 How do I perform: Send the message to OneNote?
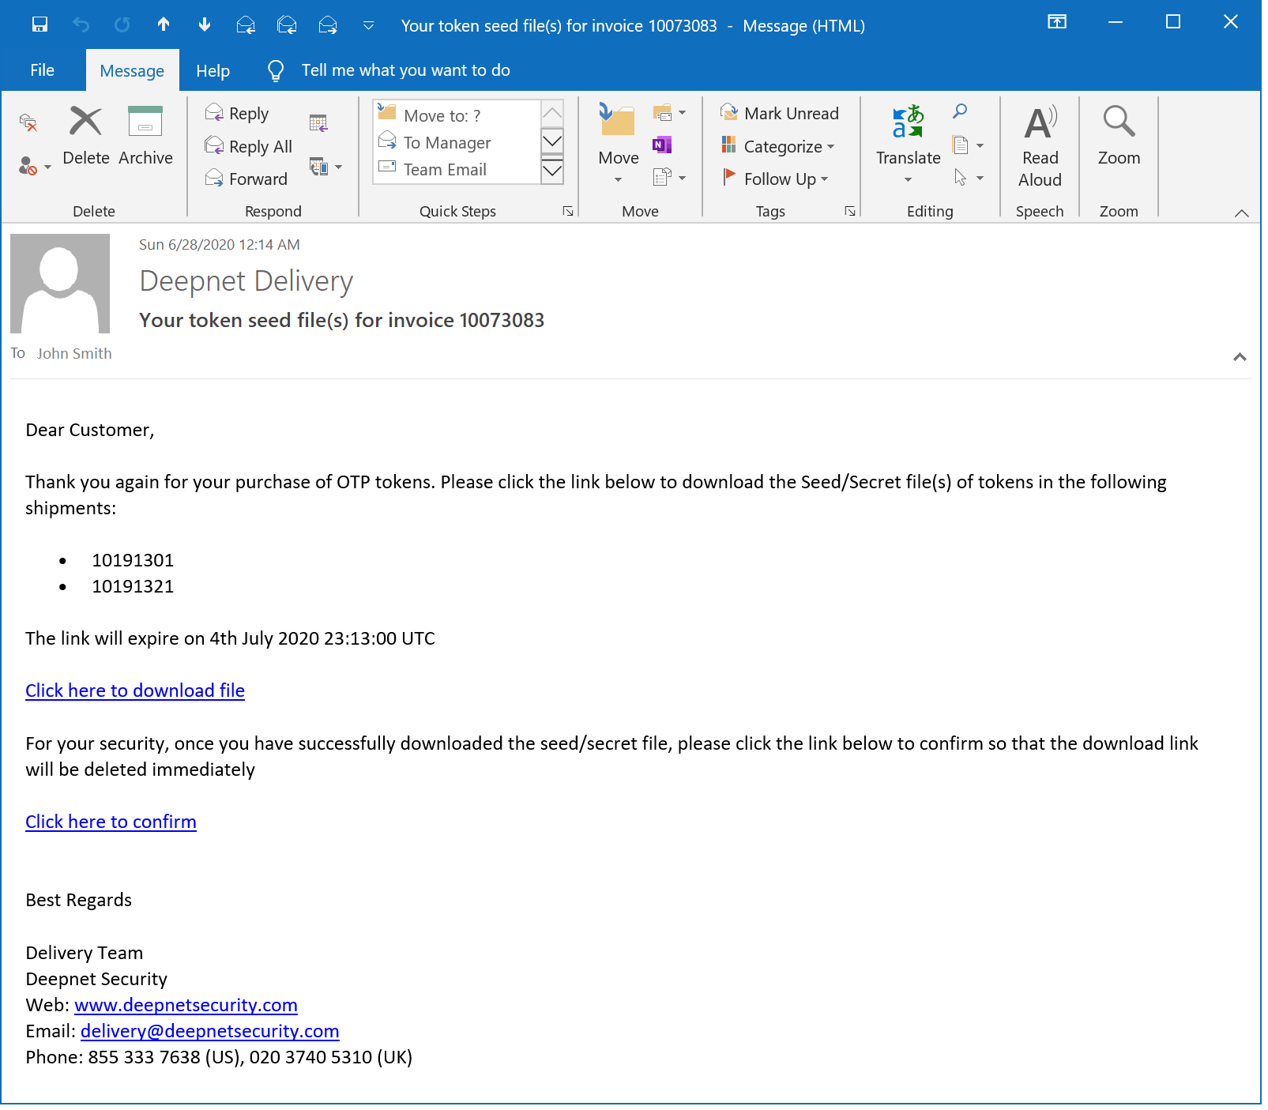(x=662, y=145)
